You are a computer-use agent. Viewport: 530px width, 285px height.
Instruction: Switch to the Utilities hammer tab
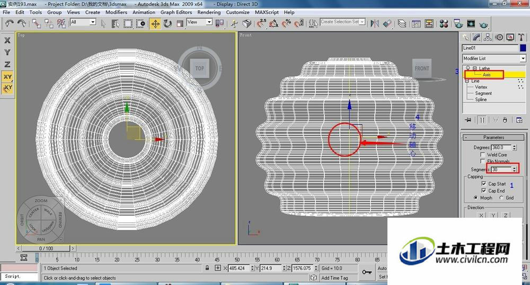(521, 37)
